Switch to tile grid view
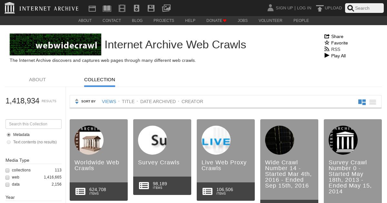The width and height of the screenshot is (387, 203). tap(362, 102)
